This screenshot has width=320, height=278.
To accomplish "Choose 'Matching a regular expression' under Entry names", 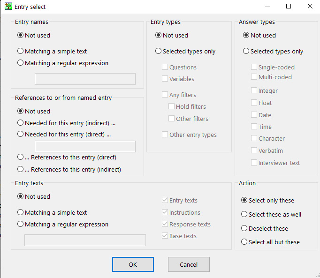I will (x=20, y=63).
